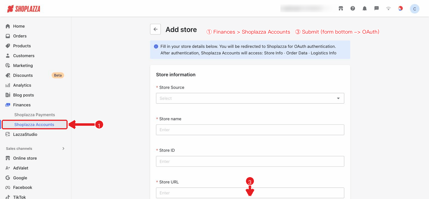Click the Wi-Fi signal icon in header
429x199 pixels.
coord(389,8)
